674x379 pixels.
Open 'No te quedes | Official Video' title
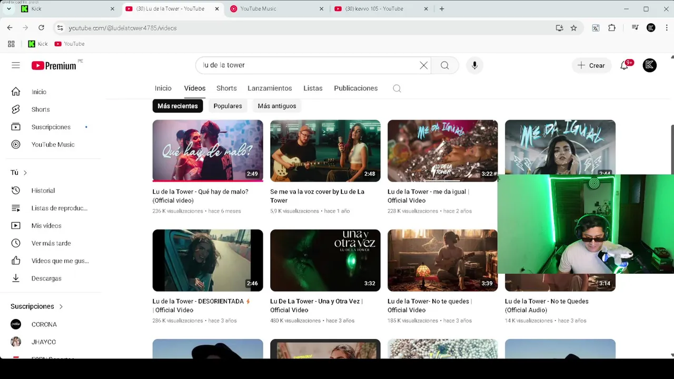coord(430,305)
